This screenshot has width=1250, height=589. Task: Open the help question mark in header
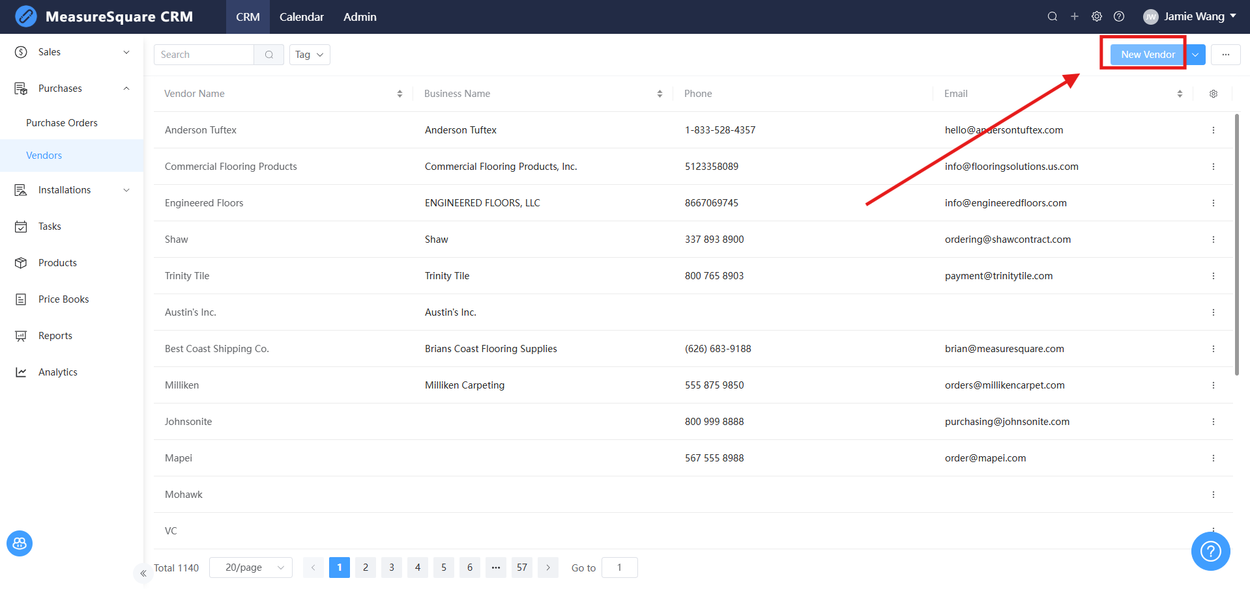tap(1119, 16)
